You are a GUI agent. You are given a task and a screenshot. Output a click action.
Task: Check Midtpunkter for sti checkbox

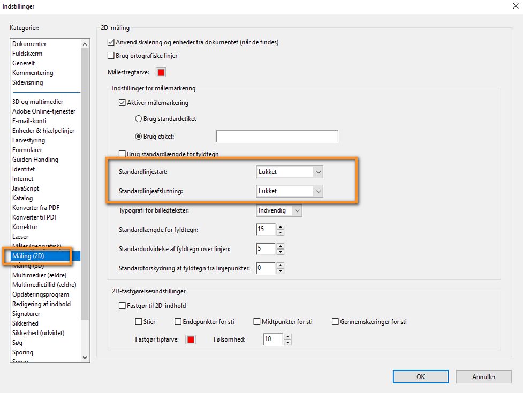(256, 322)
